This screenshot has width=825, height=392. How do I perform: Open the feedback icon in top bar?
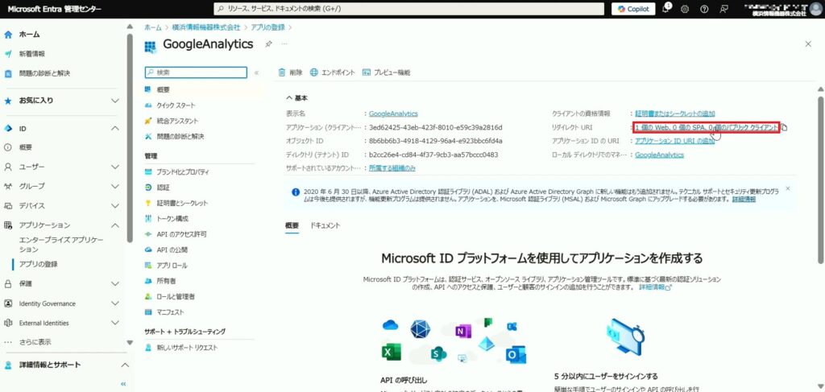pos(724,9)
